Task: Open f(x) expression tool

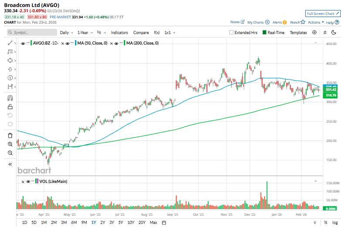Action: 157,32
